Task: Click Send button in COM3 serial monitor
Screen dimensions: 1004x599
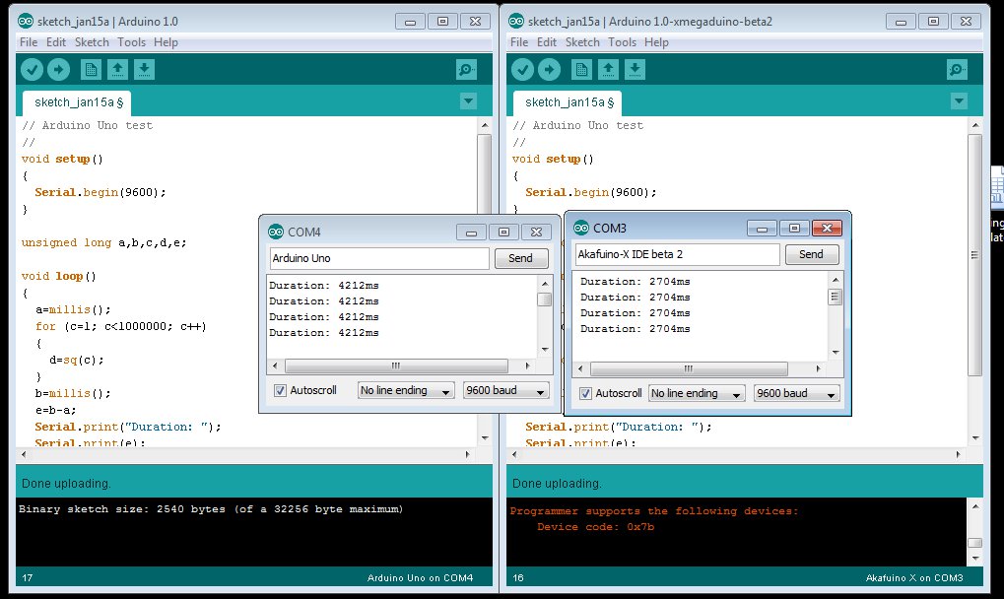Action: 811,254
